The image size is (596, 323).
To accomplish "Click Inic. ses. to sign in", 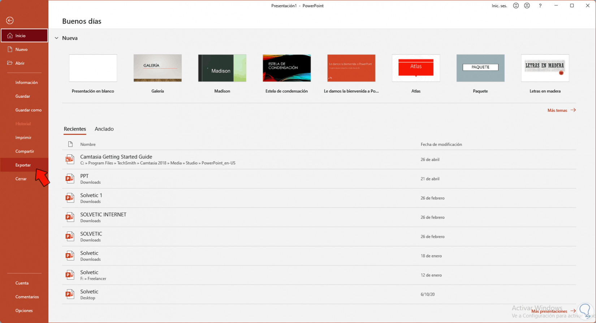I will pos(499,6).
